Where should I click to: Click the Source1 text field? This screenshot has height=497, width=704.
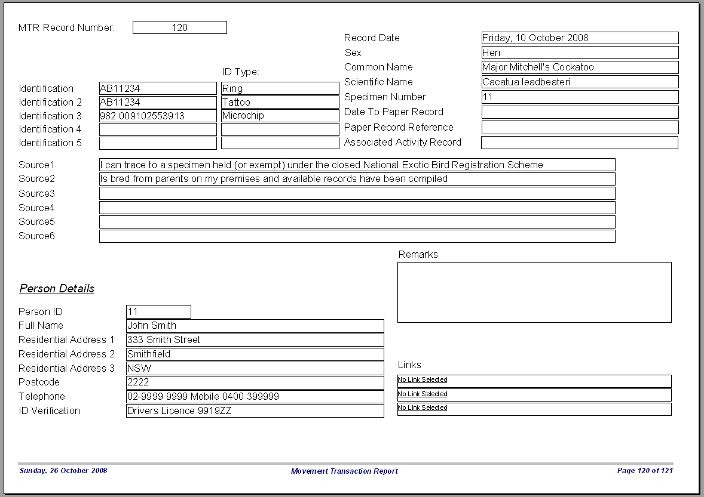point(357,165)
